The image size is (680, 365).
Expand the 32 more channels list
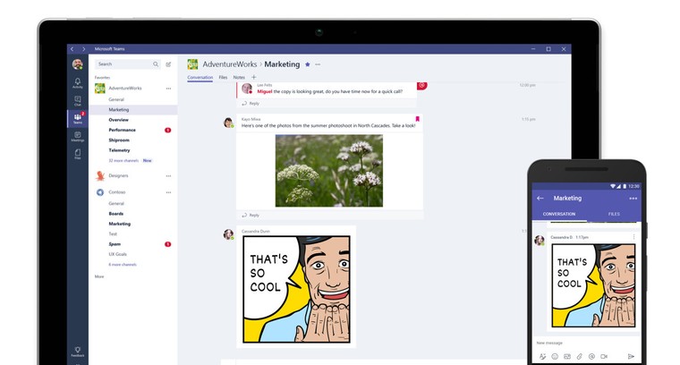tap(123, 160)
